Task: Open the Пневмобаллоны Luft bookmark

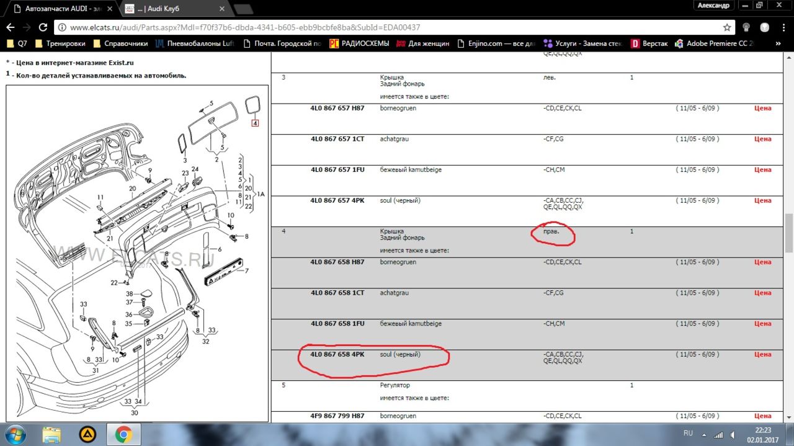Action: (x=195, y=43)
